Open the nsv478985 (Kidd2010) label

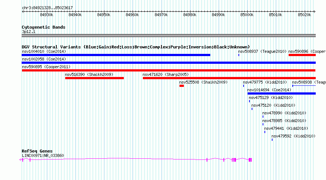(x=284, y=121)
